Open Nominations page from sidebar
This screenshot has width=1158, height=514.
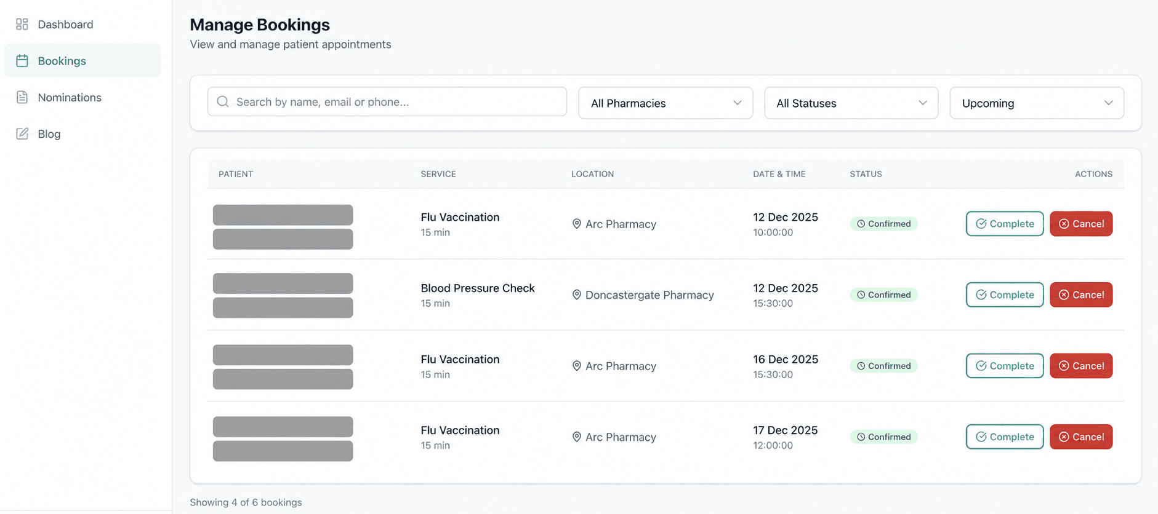tap(82, 97)
